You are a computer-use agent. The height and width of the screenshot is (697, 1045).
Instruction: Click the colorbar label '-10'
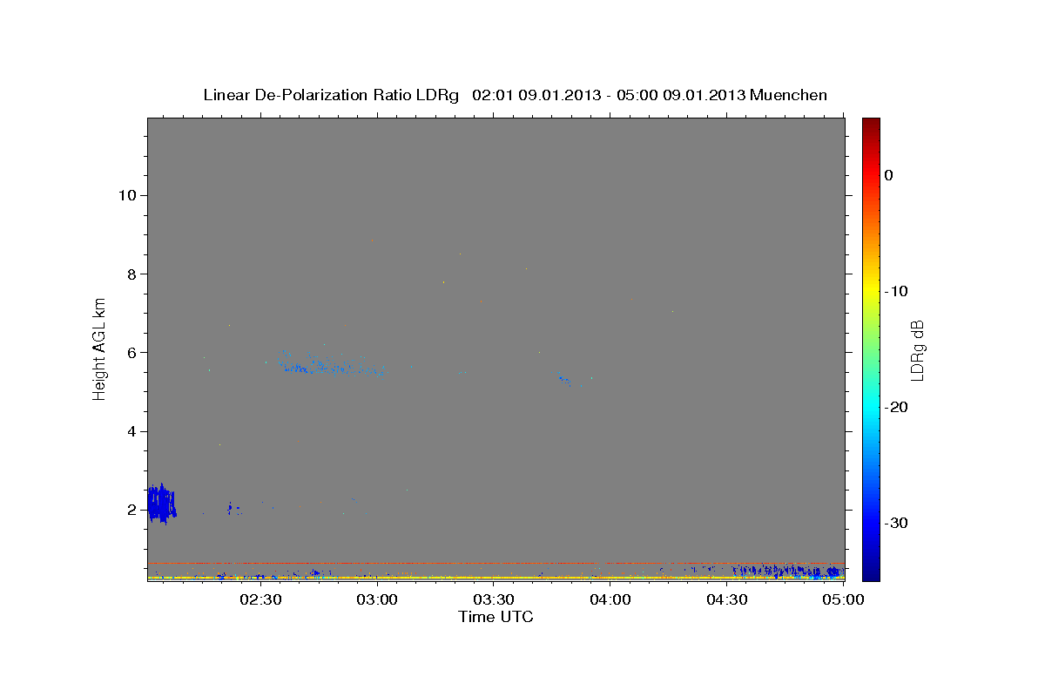click(x=896, y=291)
